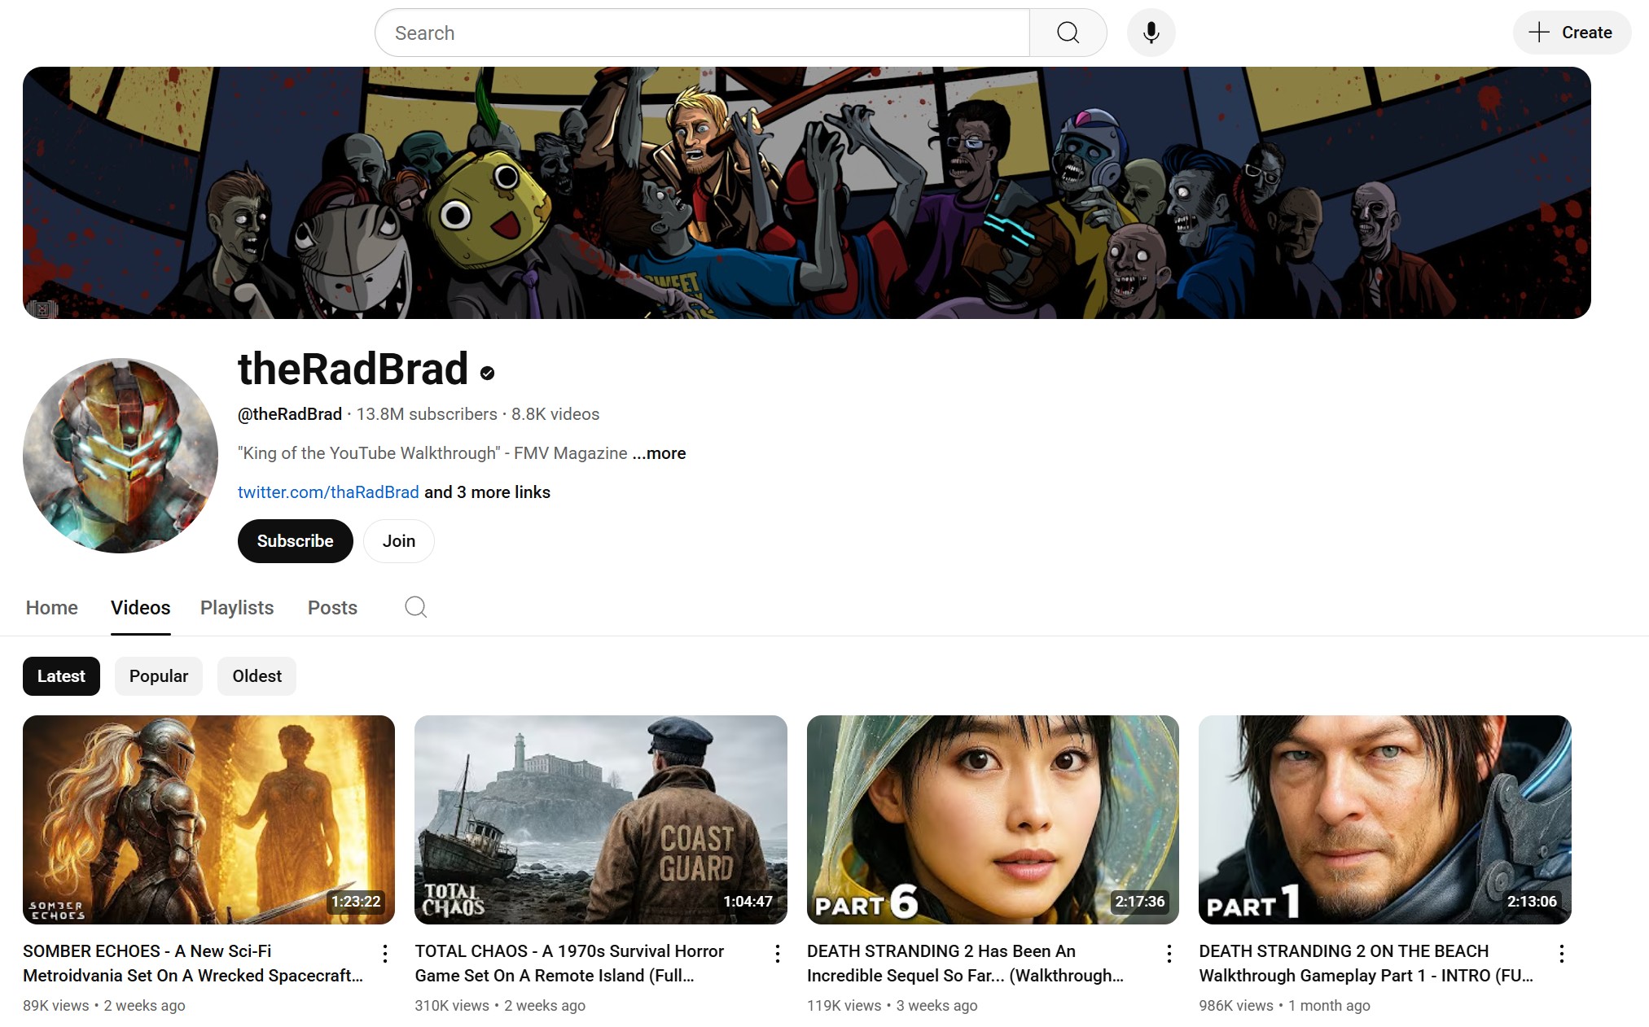Expand 'and 3 more links' list

pos(487,492)
